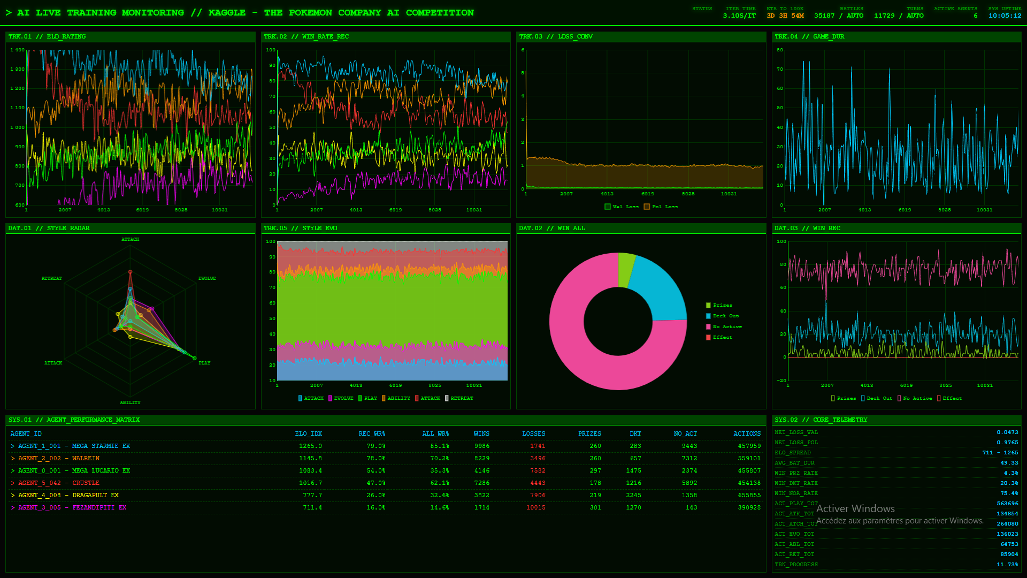Expand the AGENT_4_008 Dragapult EX row
Screen dimensions: 1027x578
[x=386, y=495]
